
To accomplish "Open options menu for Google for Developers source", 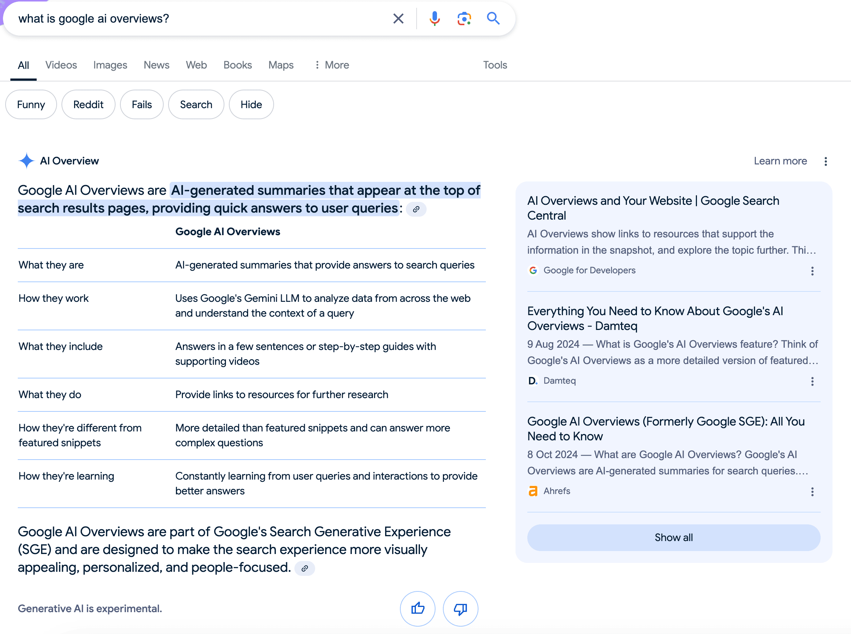I will [x=812, y=271].
